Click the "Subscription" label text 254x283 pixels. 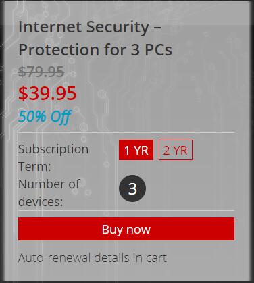click(53, 149)
